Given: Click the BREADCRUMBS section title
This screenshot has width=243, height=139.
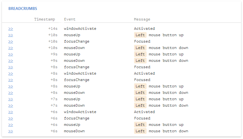Looking at the screenshot, I should [x=22, y=8].
